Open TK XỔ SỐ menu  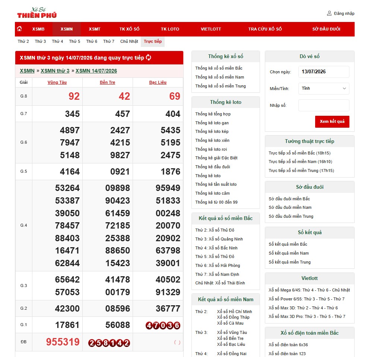(x=129, y=29)
